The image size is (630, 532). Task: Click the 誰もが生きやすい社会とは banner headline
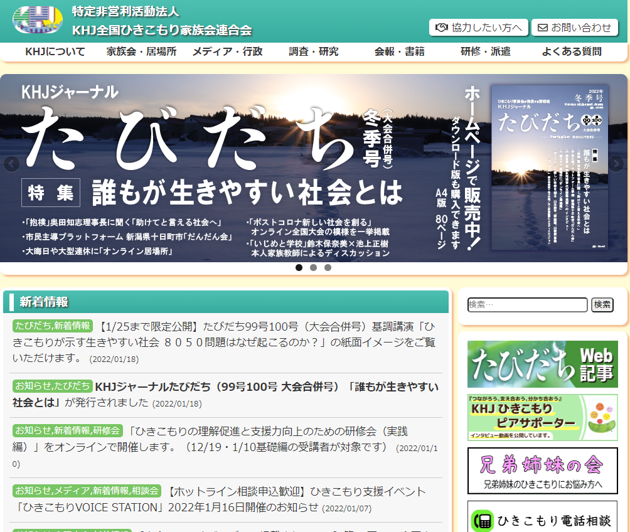pyautogui.click(x=247, y=193)
